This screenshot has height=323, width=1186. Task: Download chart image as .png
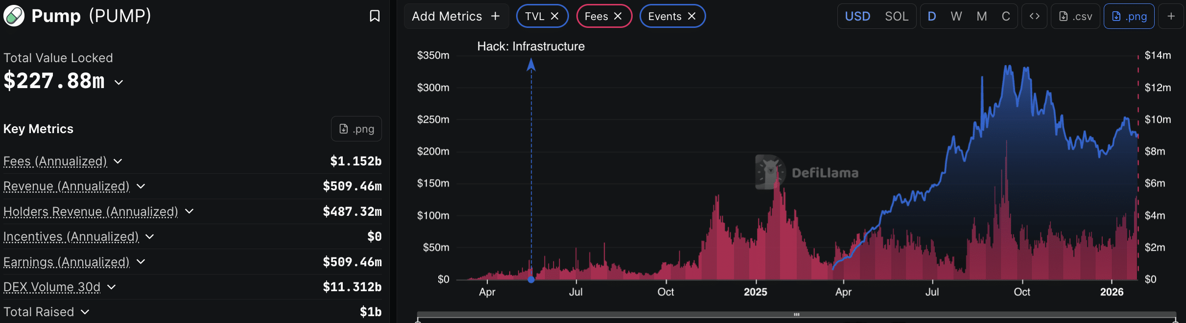tap(1129, 16)
